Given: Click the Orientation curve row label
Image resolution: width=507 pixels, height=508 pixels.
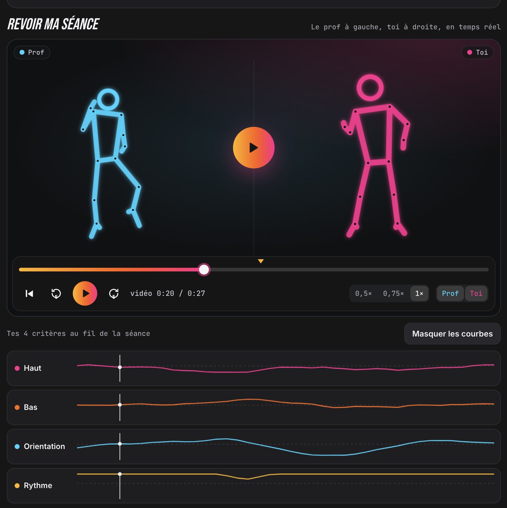Looking at the screenshot, I should [45, 446].
